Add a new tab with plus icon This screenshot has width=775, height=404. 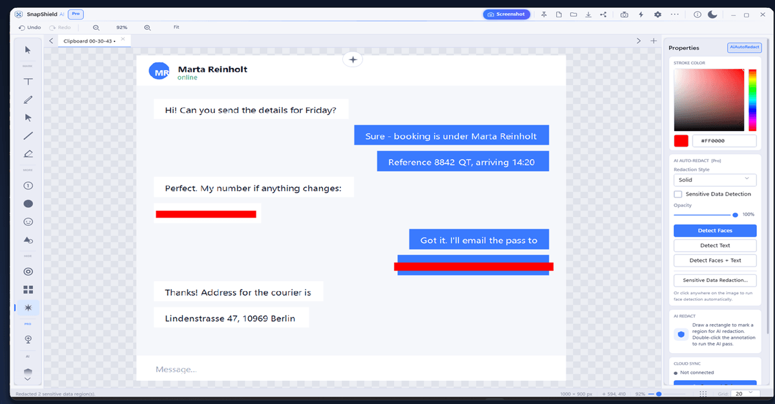click(654, 41)
